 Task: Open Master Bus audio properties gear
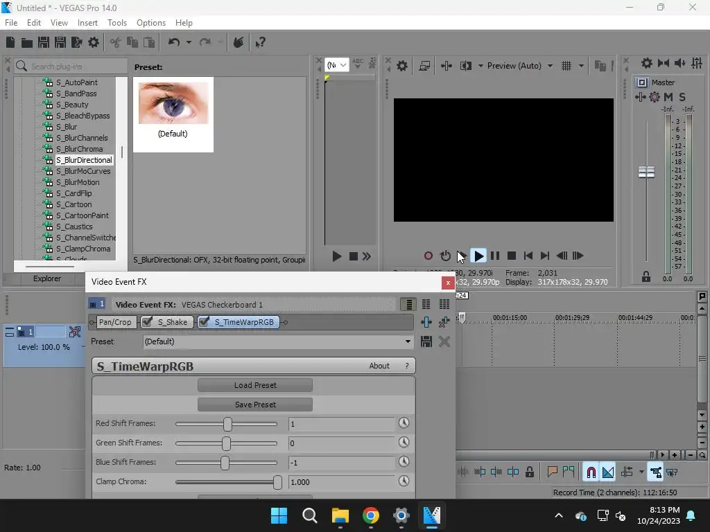pyautogui.click(x=647, y=63)
